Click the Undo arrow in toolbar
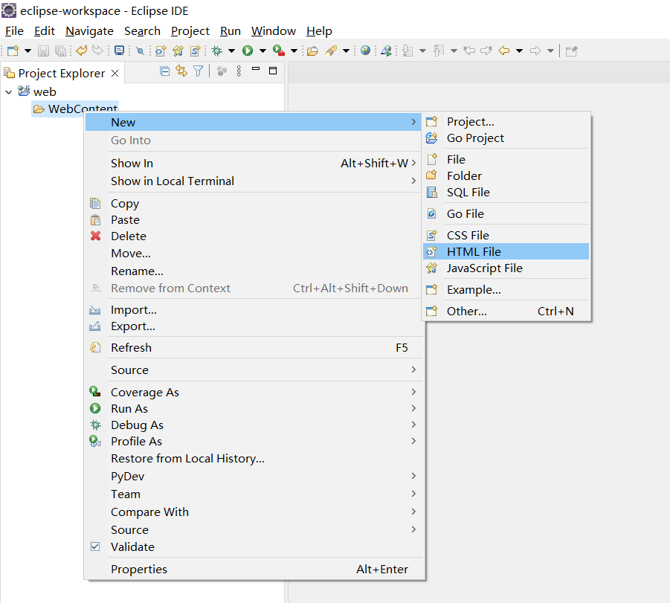This screenshot has height=603, width=670. point(81,51)
